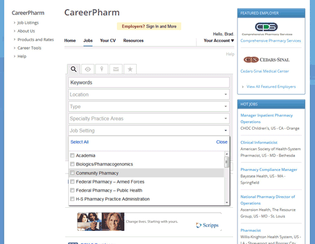
Task: Open Manager Inpatient Pharmacy Operations job
Action: (x=266, y=119)
